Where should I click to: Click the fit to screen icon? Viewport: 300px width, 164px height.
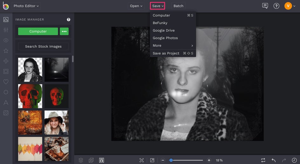tap(142, 160)
